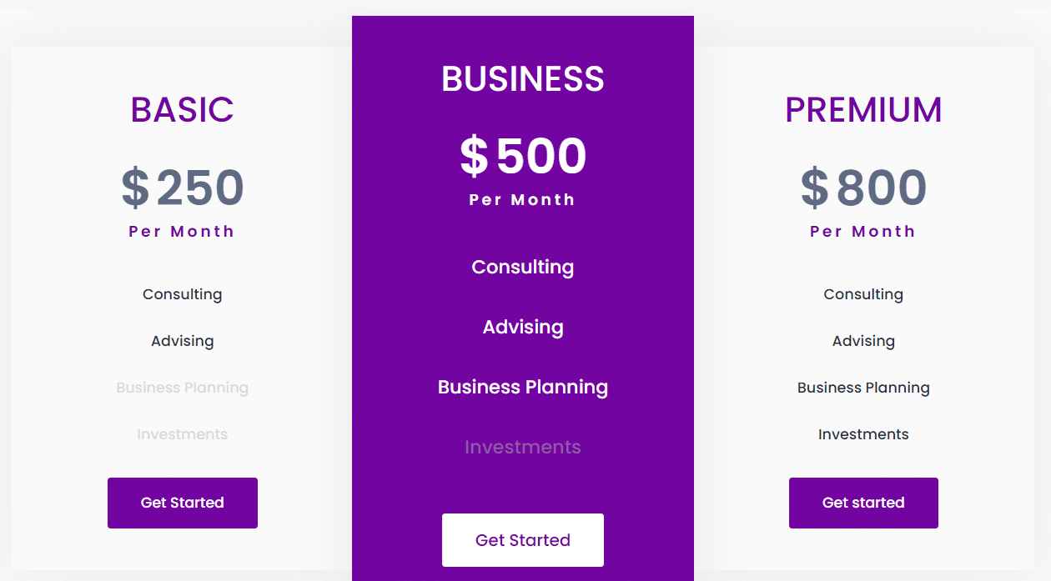The width and height of the screenshot is (1051, 581).
Task: Select the BUSINESS plan heading
Action: coord(522,78)
